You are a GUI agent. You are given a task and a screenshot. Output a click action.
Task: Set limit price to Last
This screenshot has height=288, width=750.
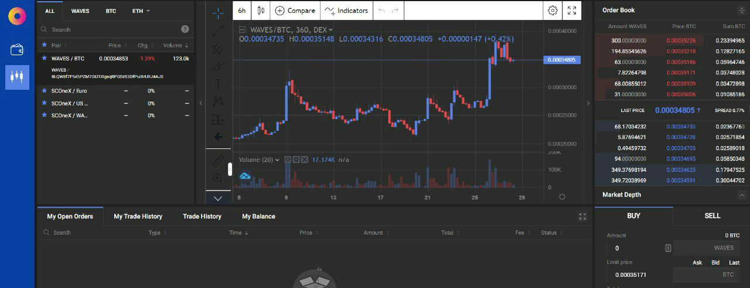point(734,262)
